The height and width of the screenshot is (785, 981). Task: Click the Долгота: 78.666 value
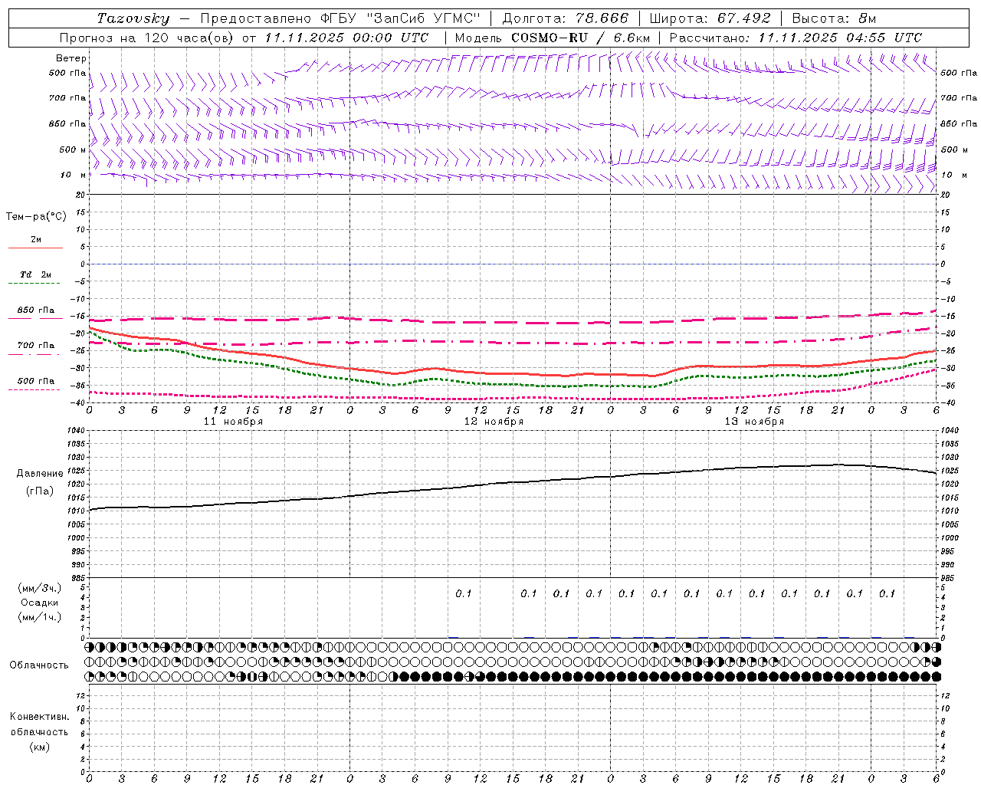pos(565,18)
